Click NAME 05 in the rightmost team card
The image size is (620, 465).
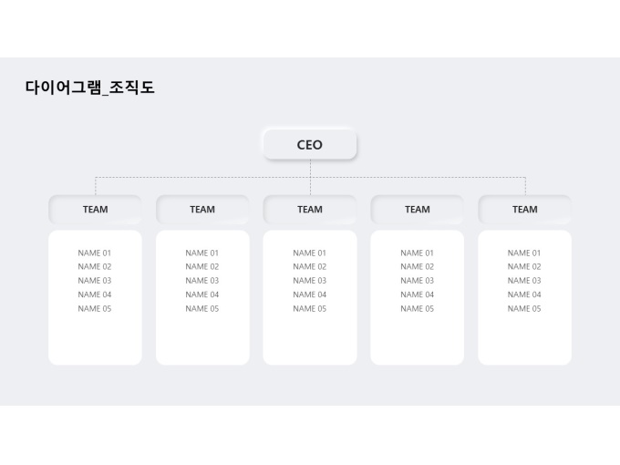pos(524,309)
